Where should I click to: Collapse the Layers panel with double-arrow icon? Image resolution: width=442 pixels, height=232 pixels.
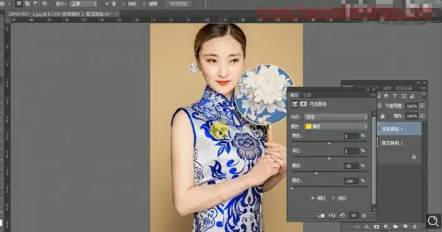[x=419, y=83]
